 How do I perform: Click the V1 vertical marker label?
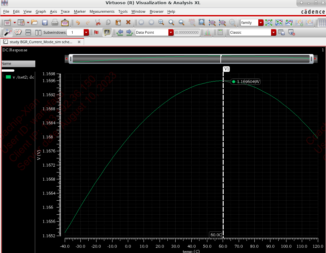(x=226, y=69)
